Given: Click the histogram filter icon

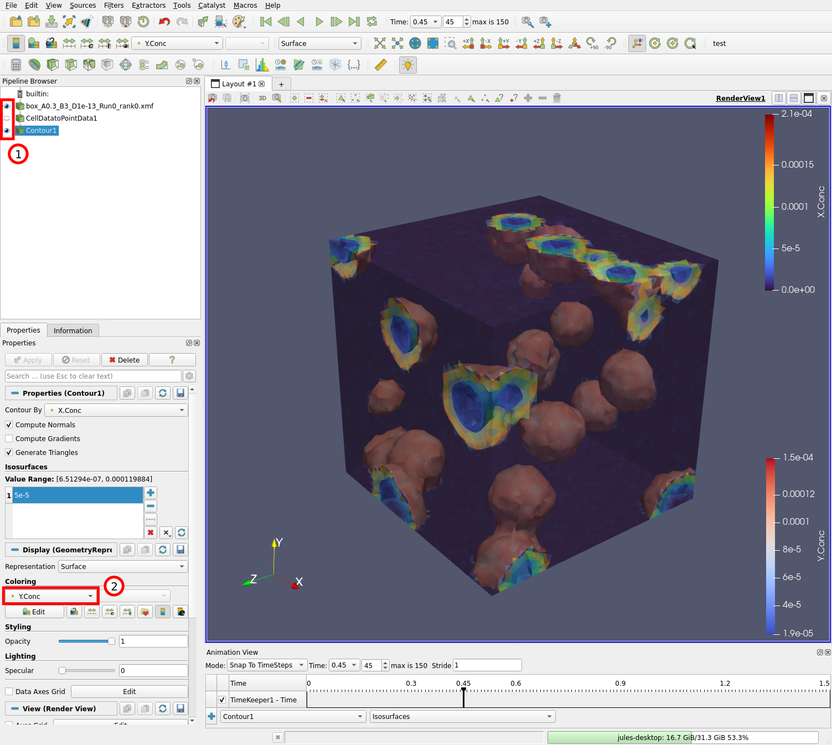Looking at the screenshot, I should coord(262,65).
